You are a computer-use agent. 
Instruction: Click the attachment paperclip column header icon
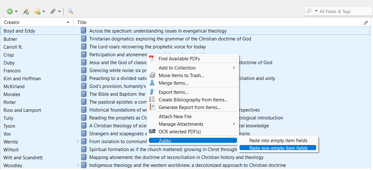coord(366,22)
